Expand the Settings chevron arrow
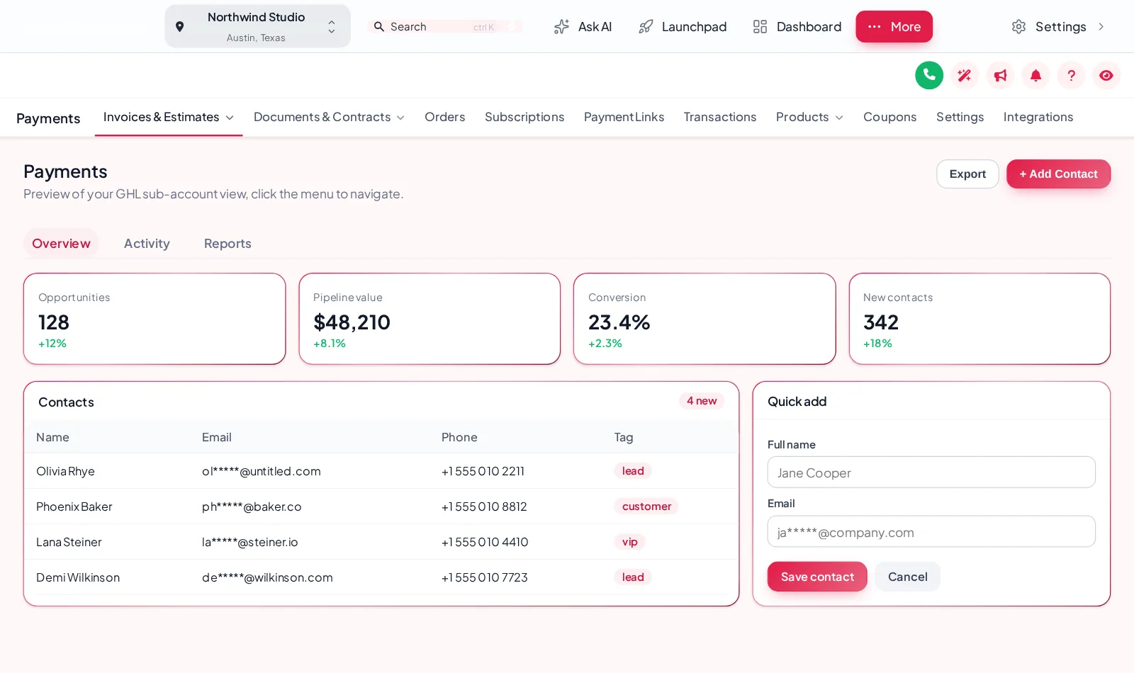The image size is (1134, 673). (1101, 27)
